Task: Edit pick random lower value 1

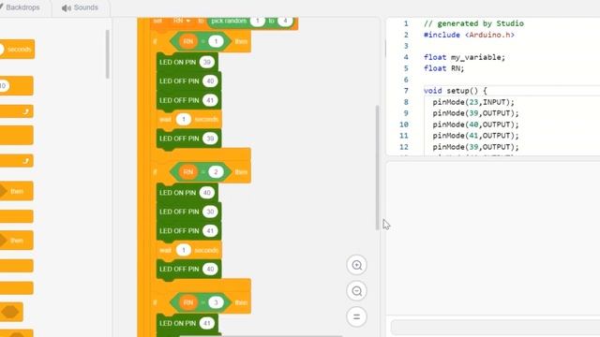Action: pyautogui.click(x=258, y=21)
